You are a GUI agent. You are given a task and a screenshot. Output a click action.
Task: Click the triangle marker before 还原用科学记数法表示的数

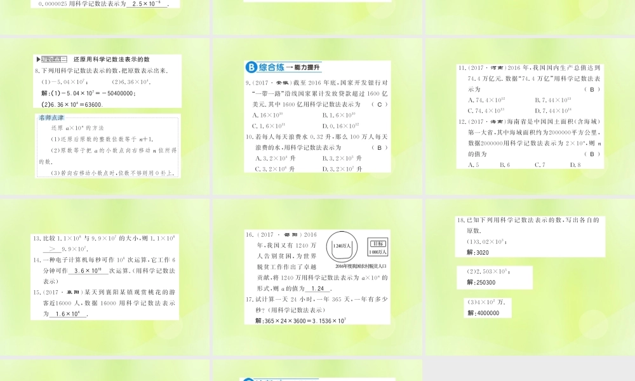[x=39, y=60]
